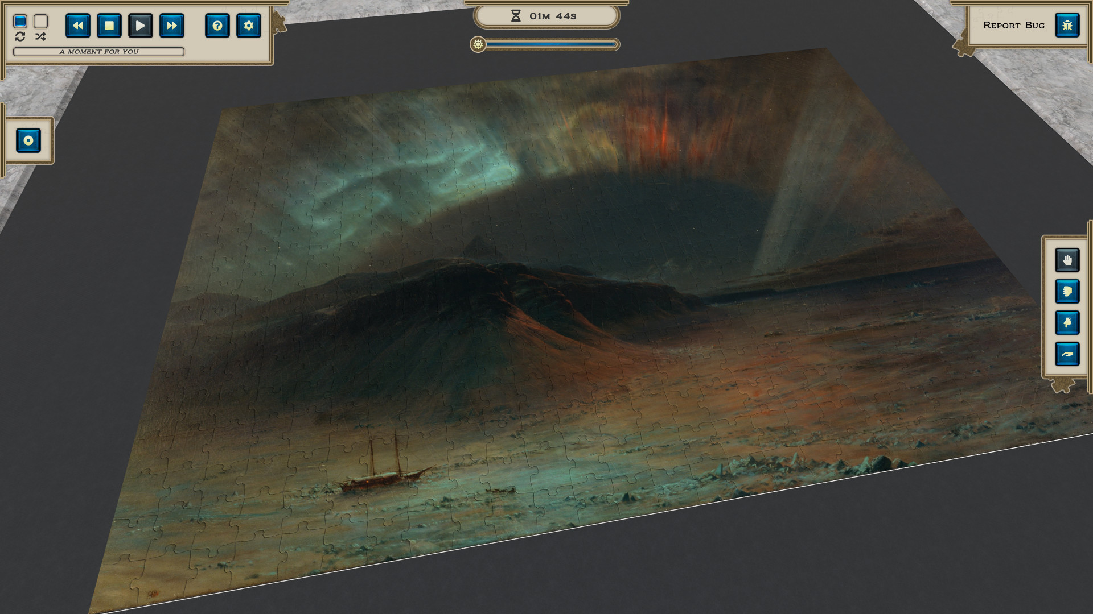The image size is (1093, 614).
Task: Open the help icon with question mark
Action: tap(217, 26)
